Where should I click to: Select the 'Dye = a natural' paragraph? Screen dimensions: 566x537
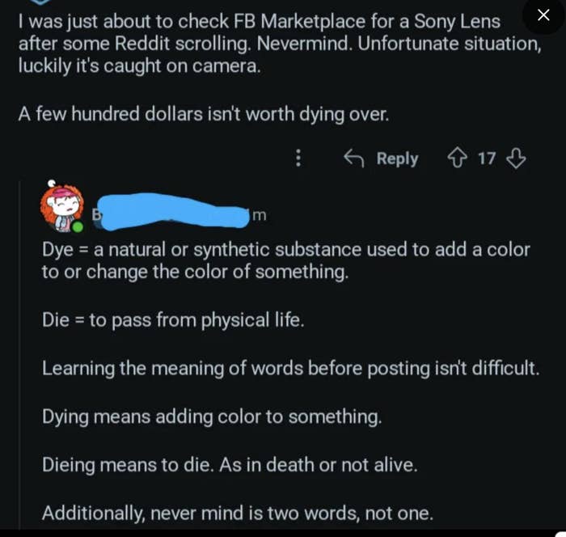click(x=285, y=260)
